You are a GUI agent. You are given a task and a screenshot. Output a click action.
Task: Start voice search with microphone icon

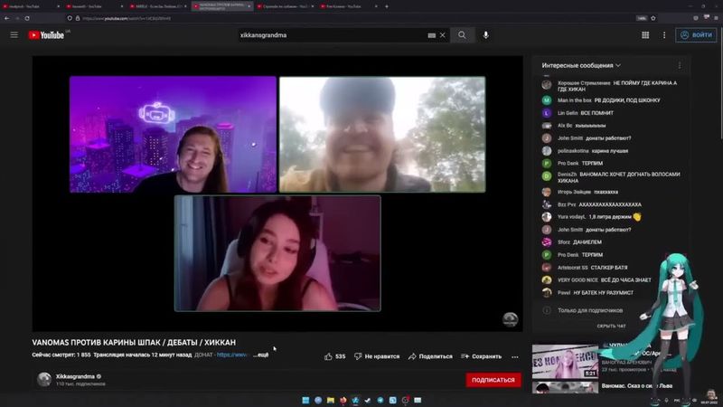tap(486, 35)
